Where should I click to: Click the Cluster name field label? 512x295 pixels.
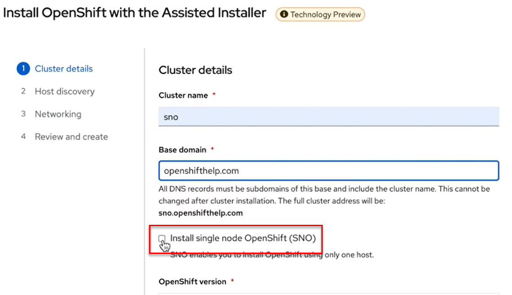pos(183,95)
